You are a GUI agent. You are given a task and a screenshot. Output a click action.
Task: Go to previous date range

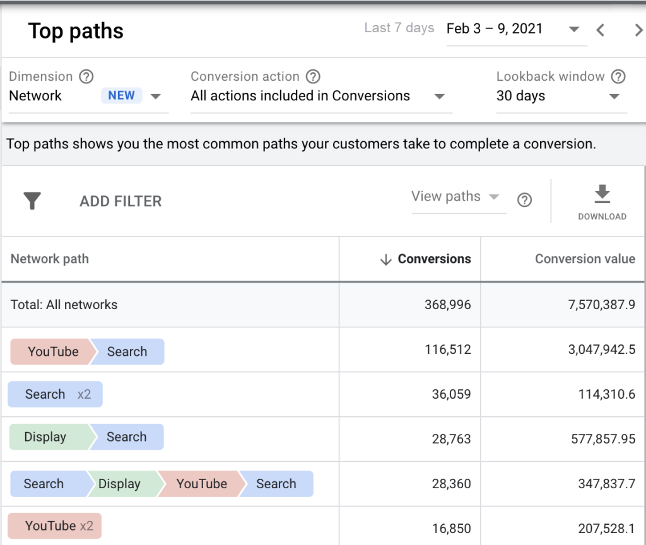pos(601,30)
